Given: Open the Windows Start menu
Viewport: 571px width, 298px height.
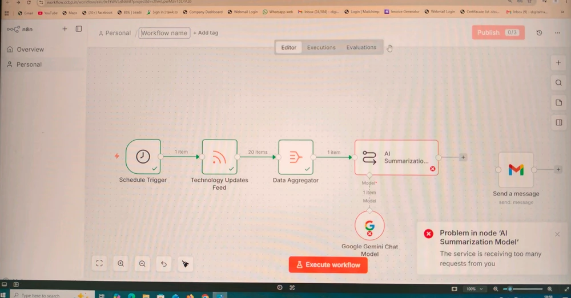Looking at the screenshot, I should (x=3, y=295).
